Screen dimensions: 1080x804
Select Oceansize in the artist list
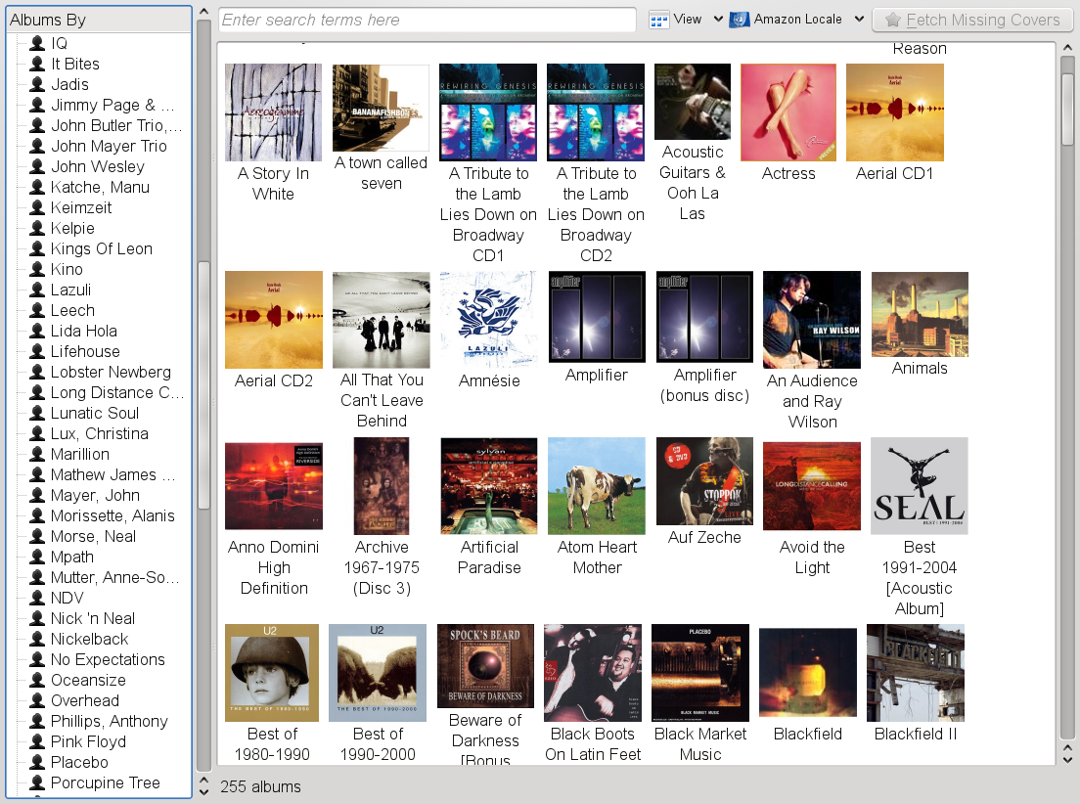coord(86,680)
